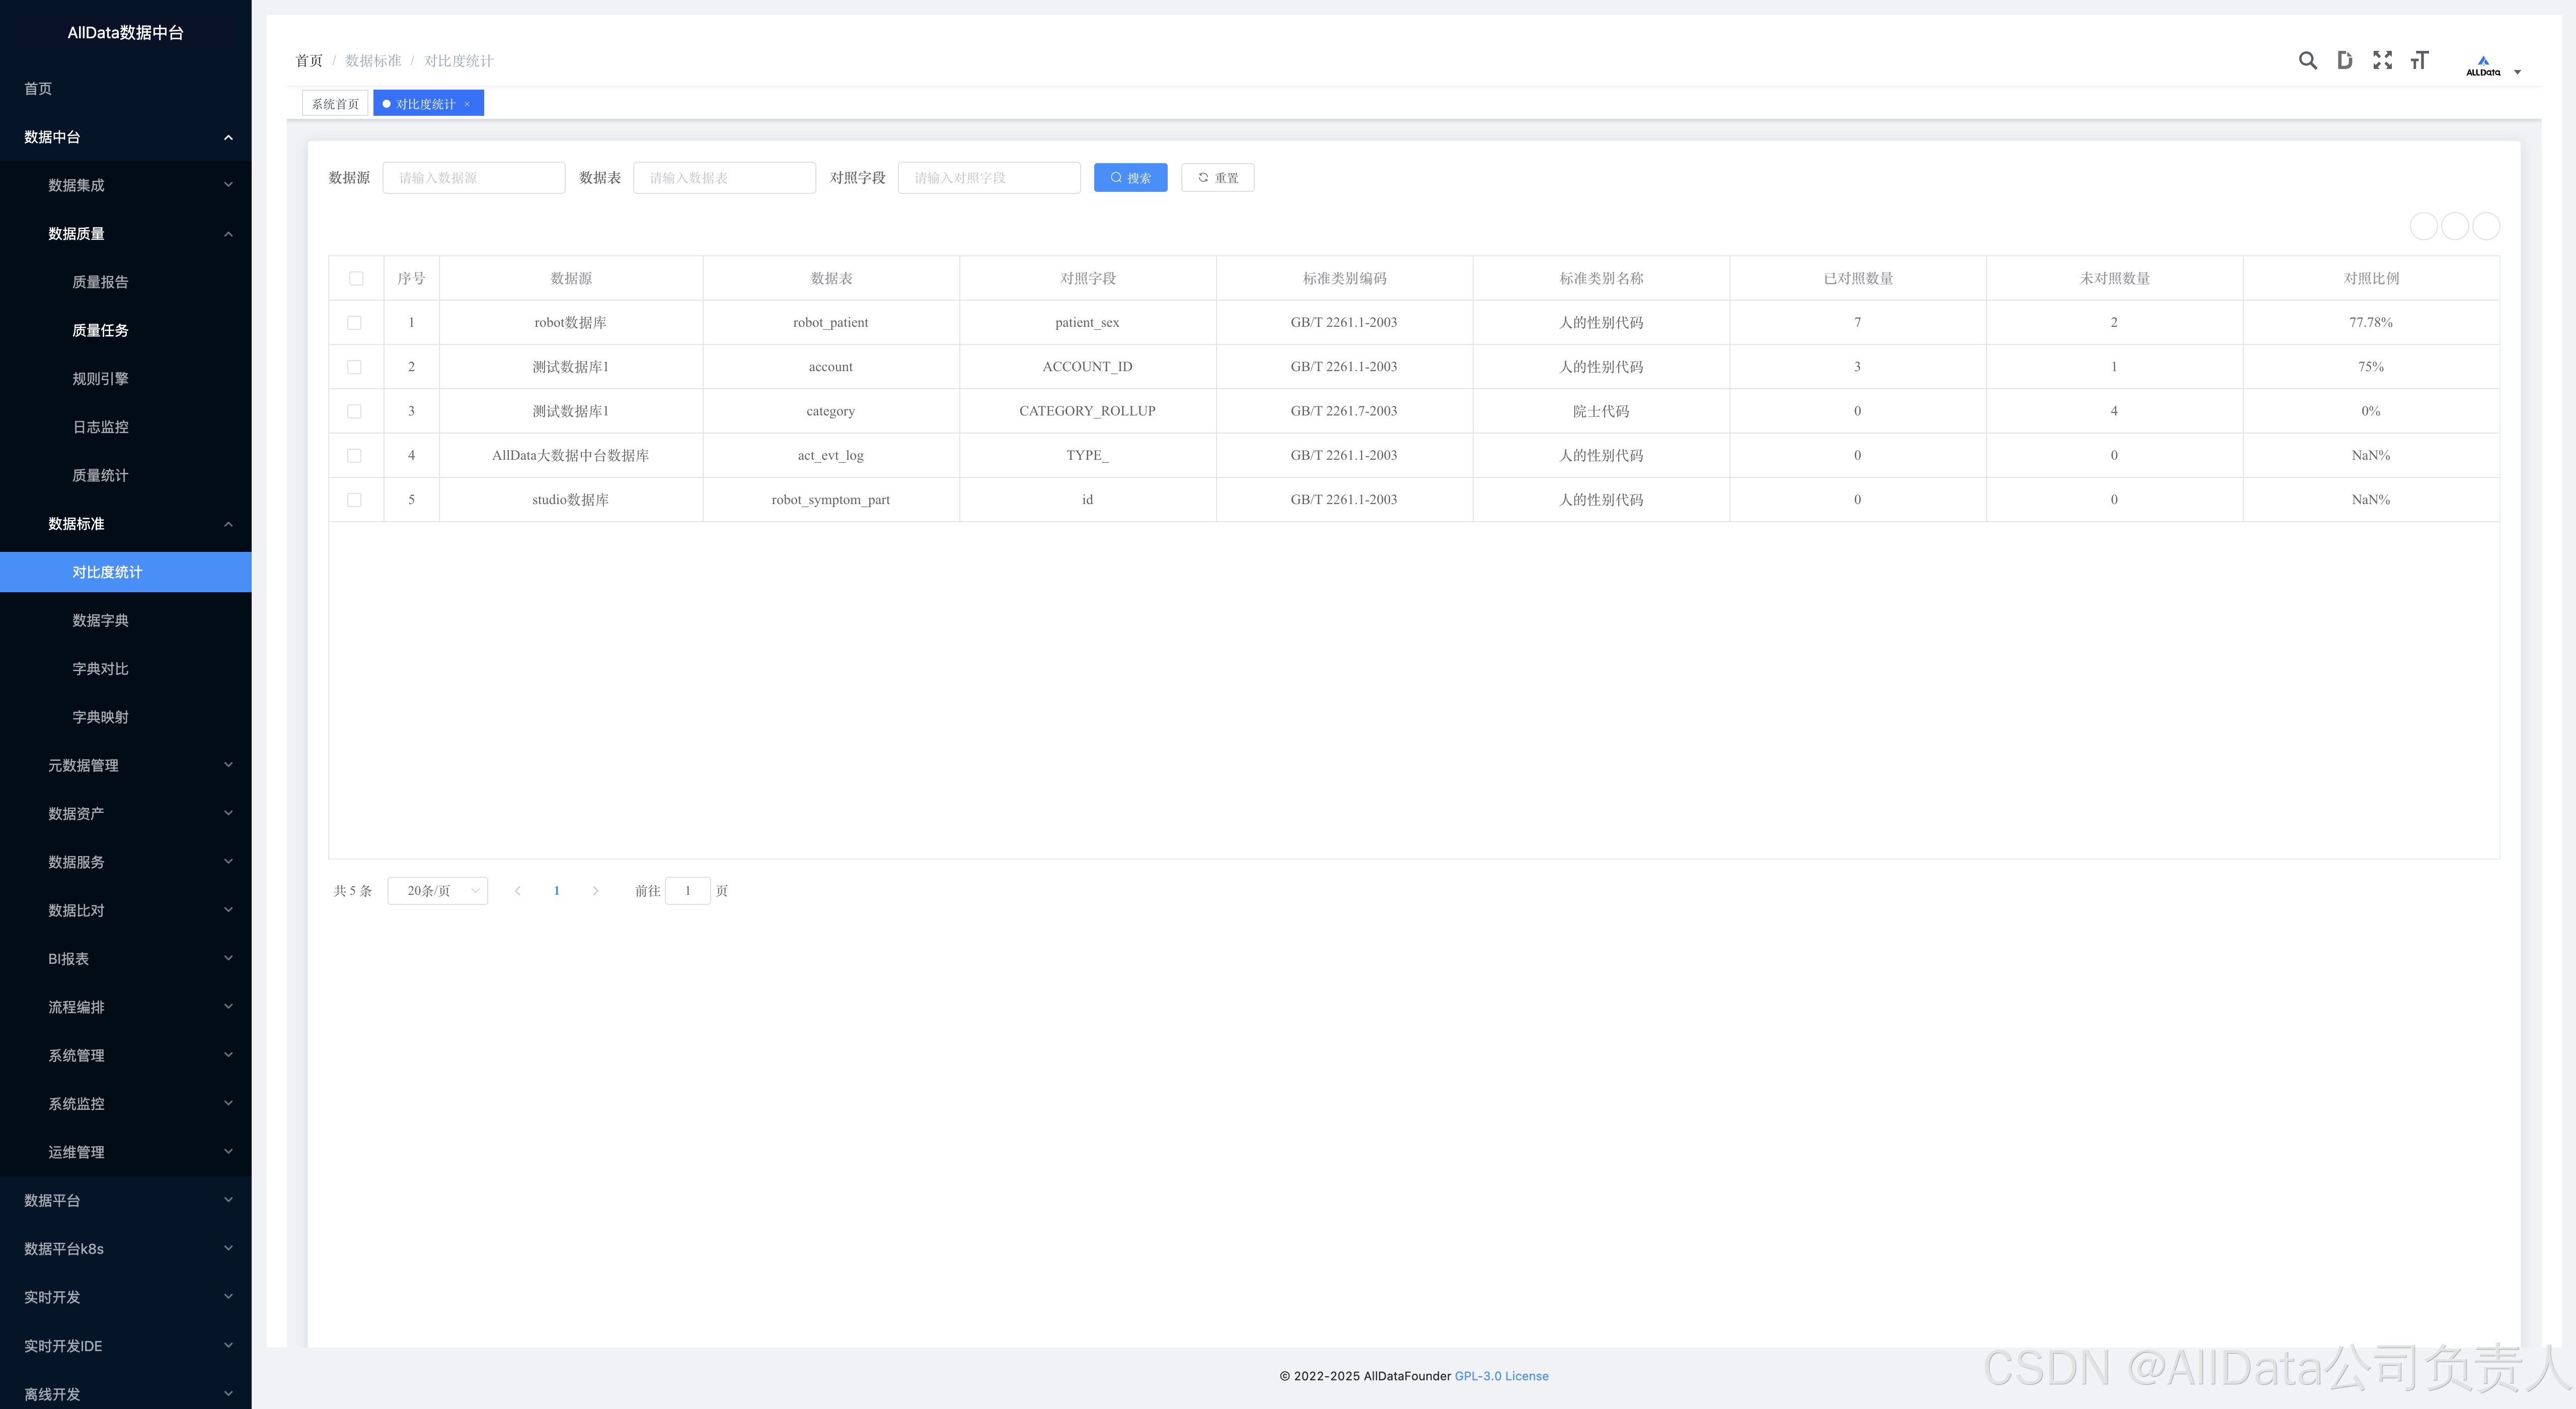The image size is (2576, 1409).
Task: Open the font size icon
Action: (2419, 61)
